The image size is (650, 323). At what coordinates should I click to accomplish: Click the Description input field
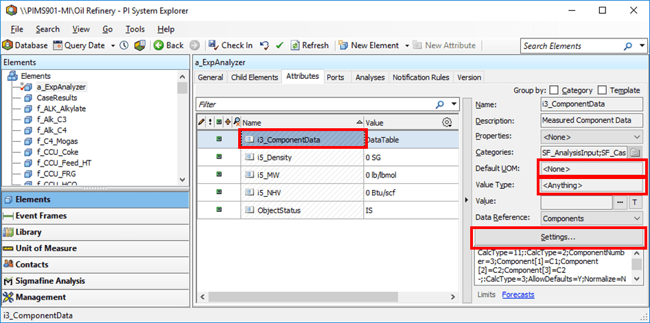[x=592, y=121]
